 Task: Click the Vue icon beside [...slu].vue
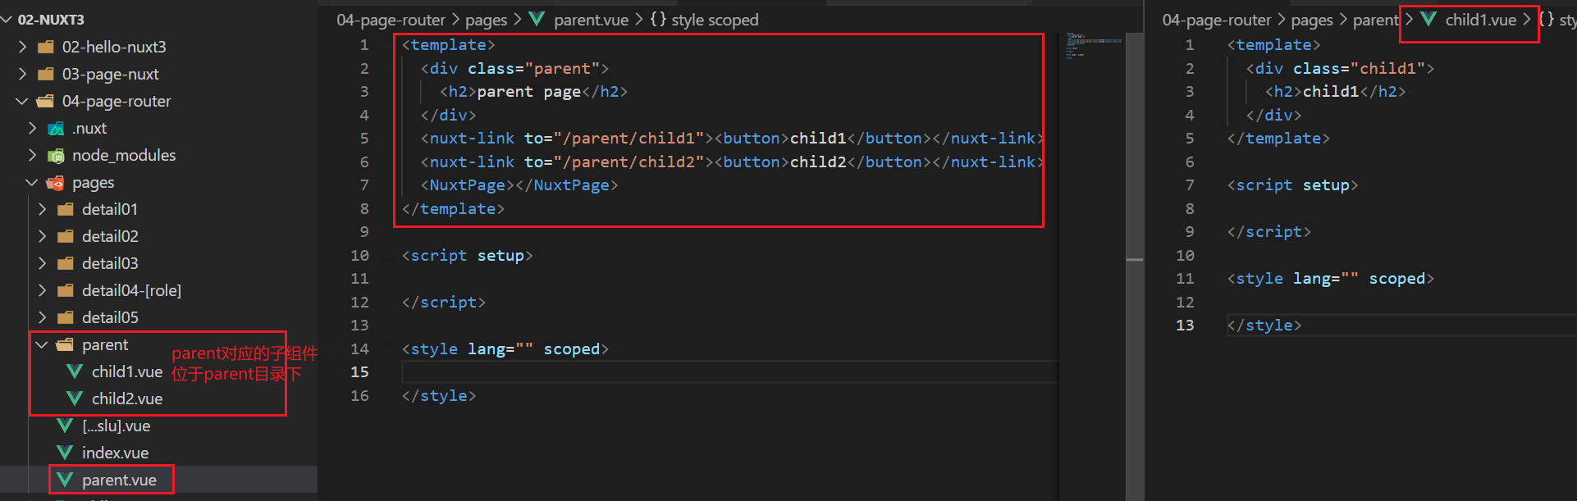65,426
